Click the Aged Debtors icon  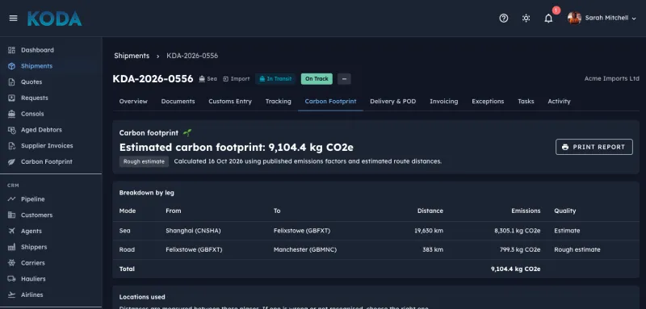coord(11,130)
